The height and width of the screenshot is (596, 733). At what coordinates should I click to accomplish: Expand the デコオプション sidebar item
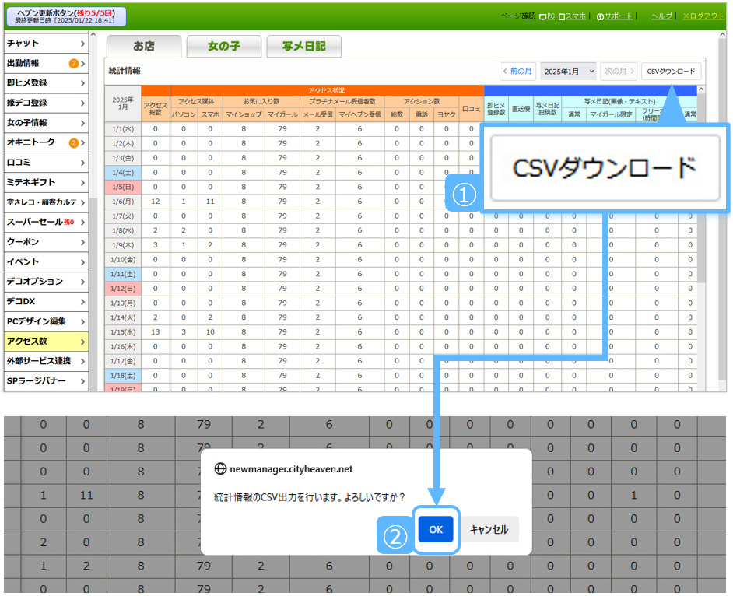tap(82, 282)
